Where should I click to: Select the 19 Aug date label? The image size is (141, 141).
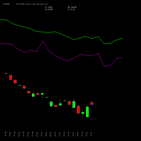10,134
